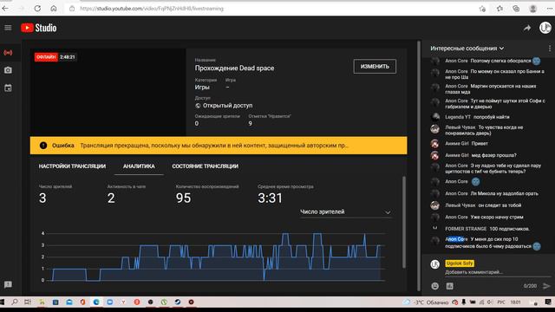This screenshot has height=312, width=555.
Task: Click the send message arrow icon
Action: (546, 286)
